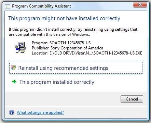Click the Program Compatibility Assistant title text
The width and height of the screenshot is (151, 123).
click(41, 6)
